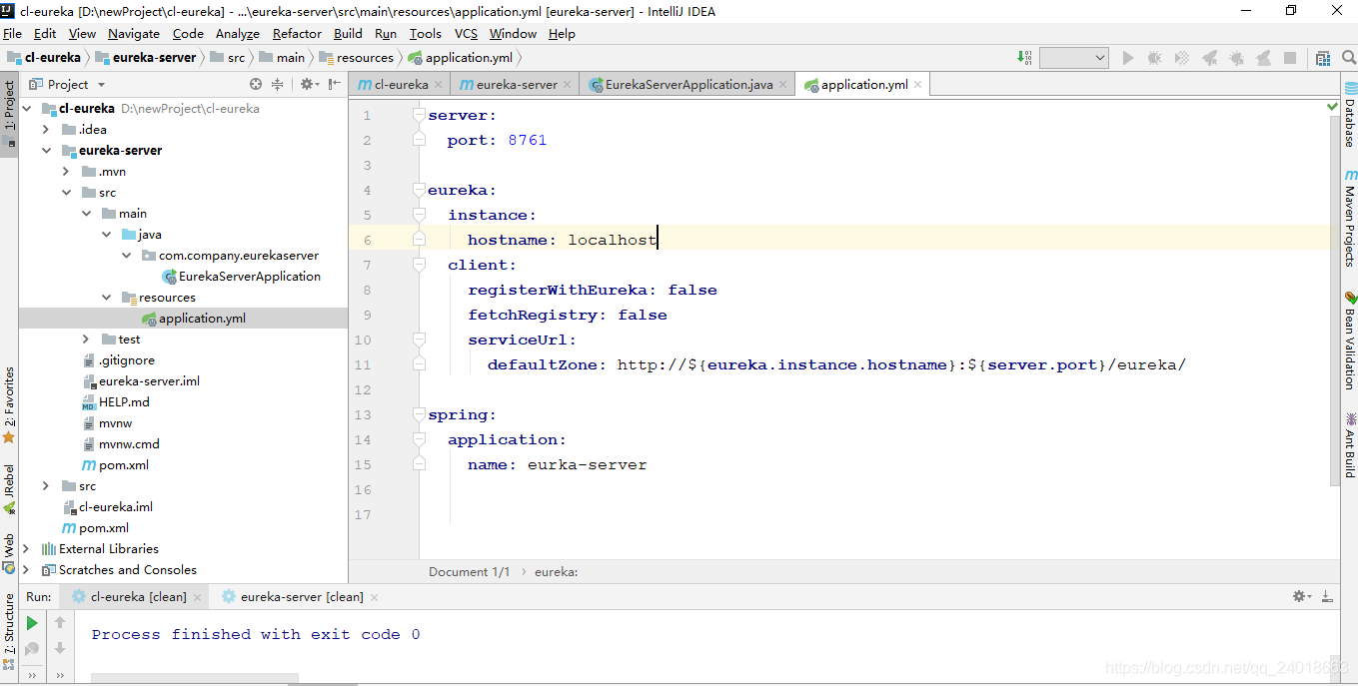Screen dimensions: 1358x686
Task: Select pom.xml under eureka-server module
Action: click(115, 464)
